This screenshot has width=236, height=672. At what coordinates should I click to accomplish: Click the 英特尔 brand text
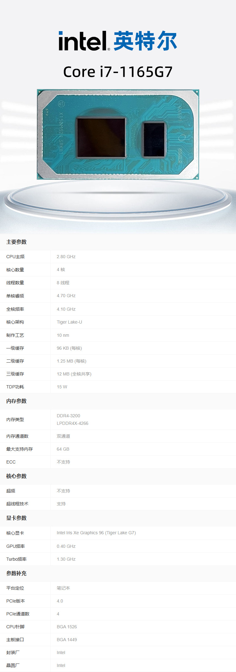[145, 41]
